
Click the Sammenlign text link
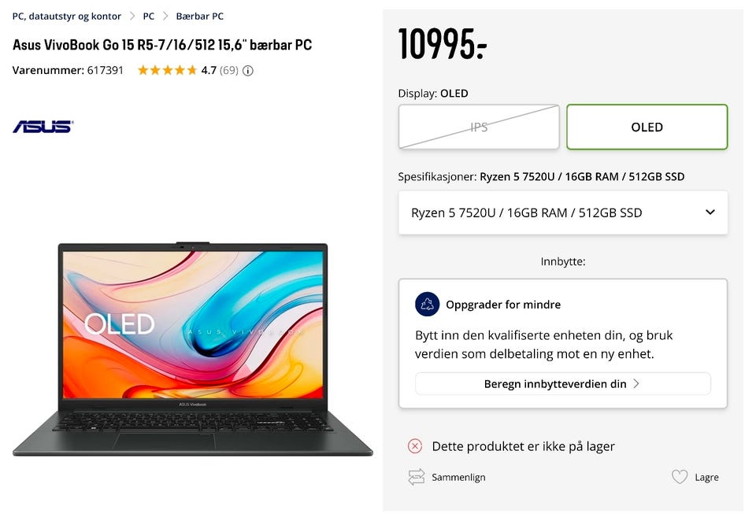point(458,477)
